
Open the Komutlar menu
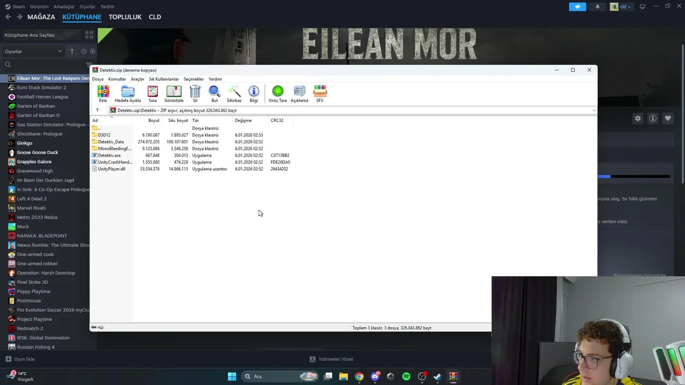point(117,79)
